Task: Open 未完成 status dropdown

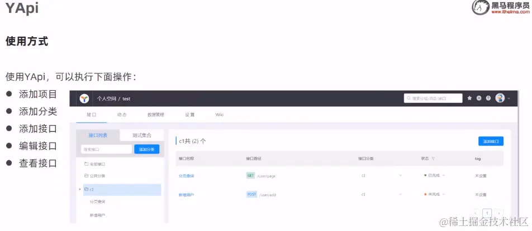Action: (x=434, y=194)
